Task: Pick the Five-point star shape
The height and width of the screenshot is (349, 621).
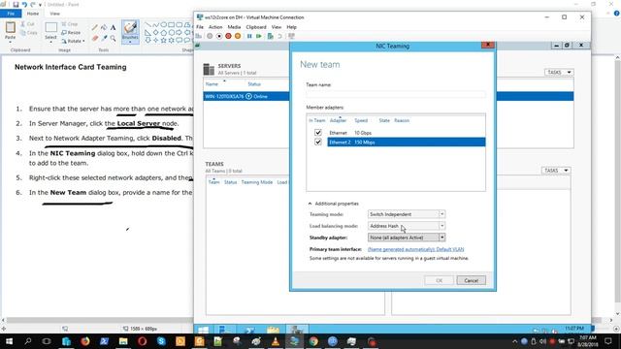Action: pos(163,40)
